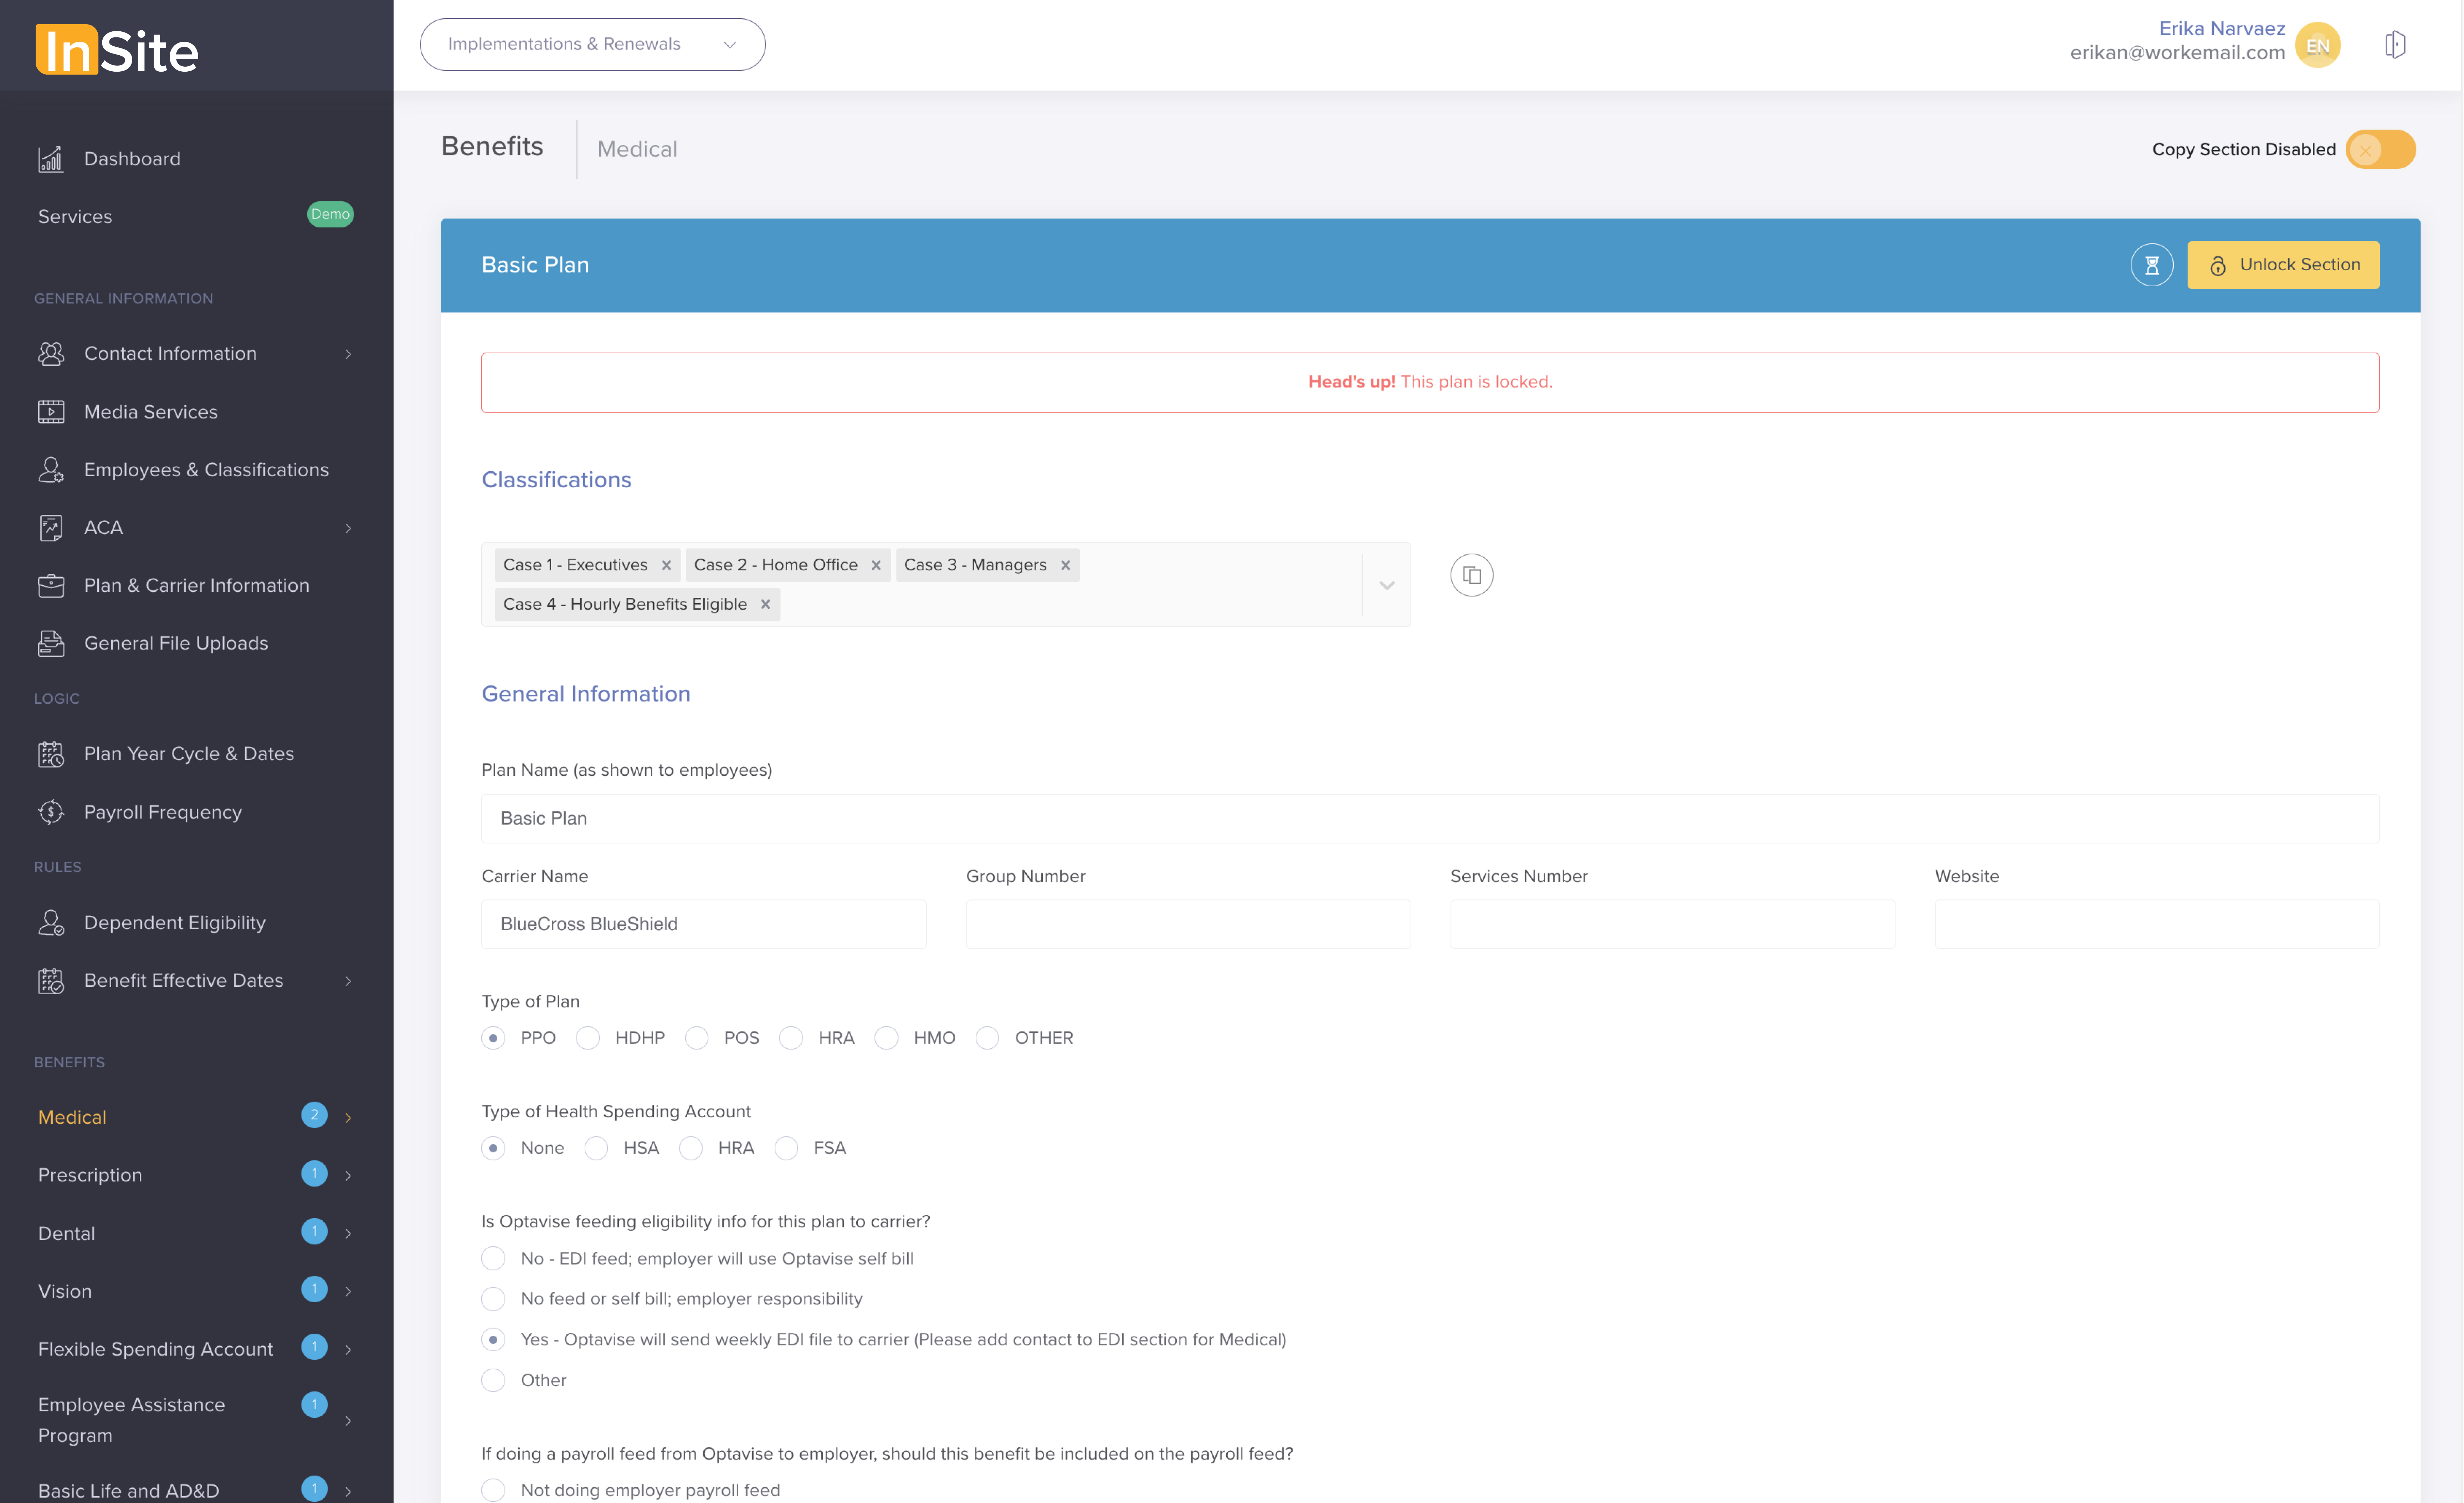Select HSA health spending account option
This screenshot has width=2464, height=1503.
(x=596, y=1148)
